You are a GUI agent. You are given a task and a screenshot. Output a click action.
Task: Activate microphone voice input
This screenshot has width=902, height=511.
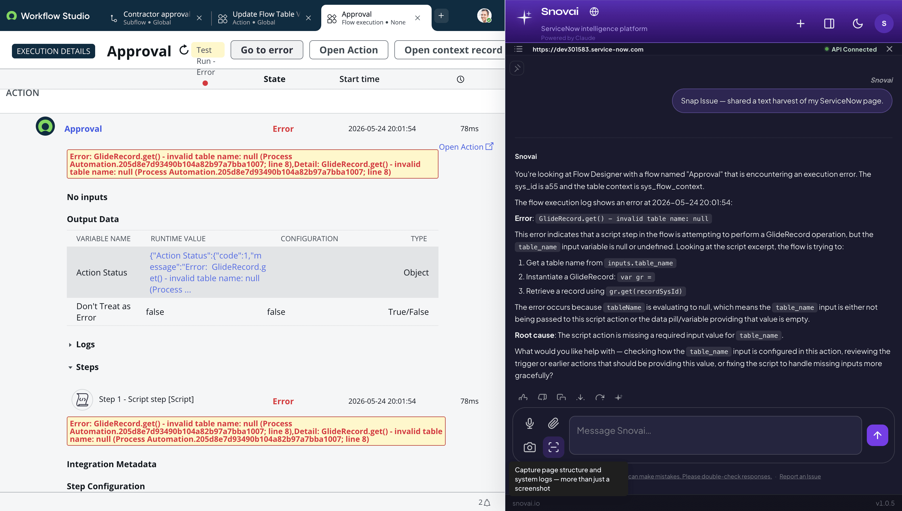click(529, 424)
